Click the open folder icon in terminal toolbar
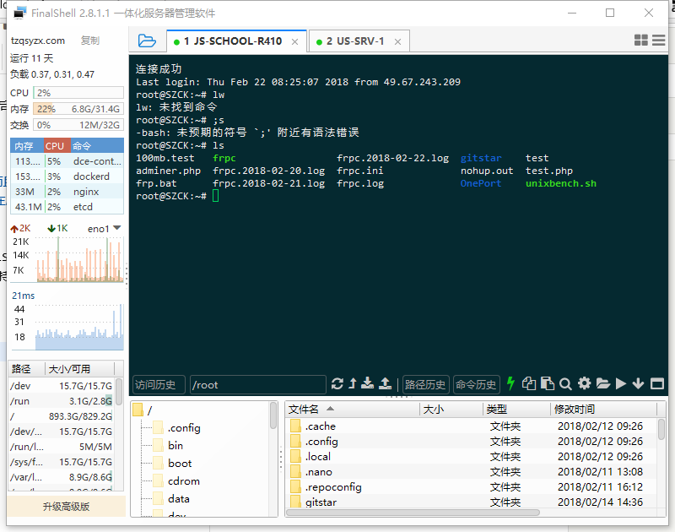Screen dimensions: 675x532 click(x=603, y=383)
